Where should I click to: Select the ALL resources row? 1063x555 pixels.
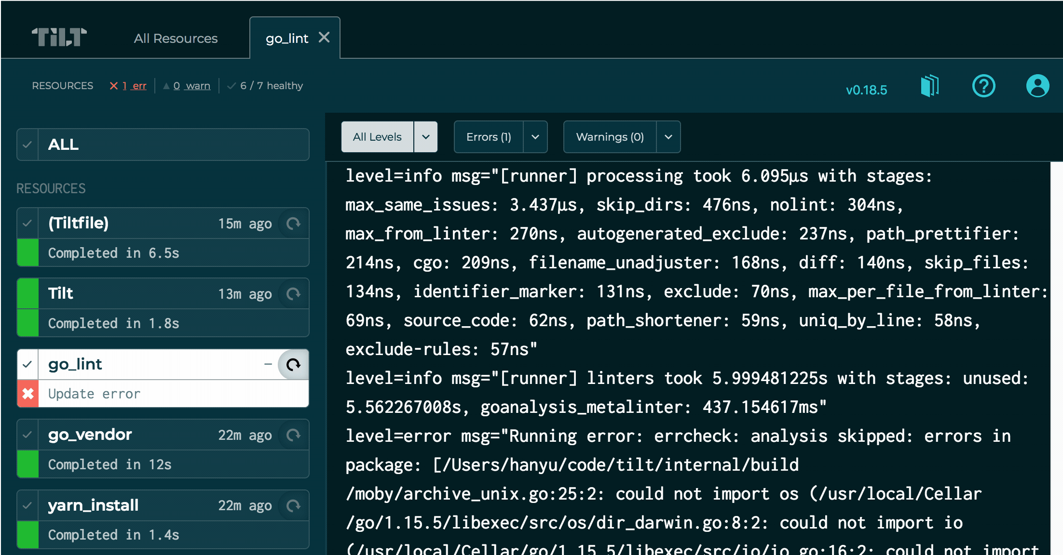163,145
